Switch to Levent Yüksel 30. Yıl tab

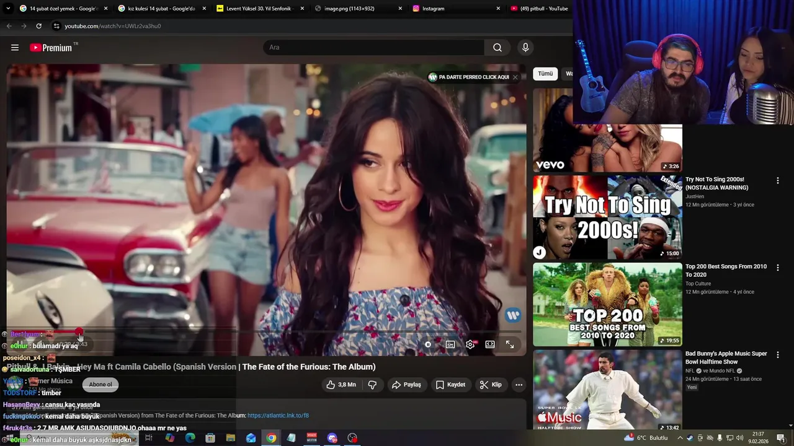pyautogui.click(x=260, y=9)
